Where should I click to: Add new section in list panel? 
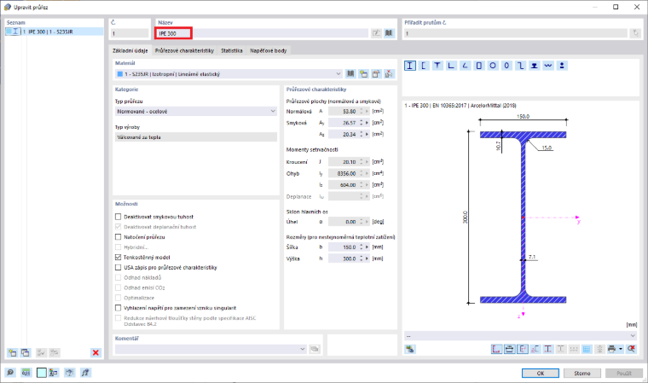(x=13, y=352)
